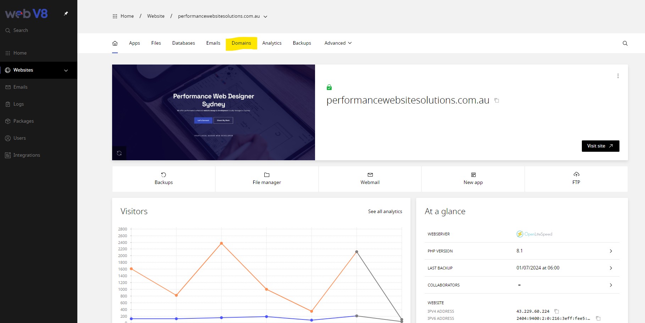The width and height of the screenshot is (645, 323).
Task: Switch to the Domains tab
Action: coord(241,43)
